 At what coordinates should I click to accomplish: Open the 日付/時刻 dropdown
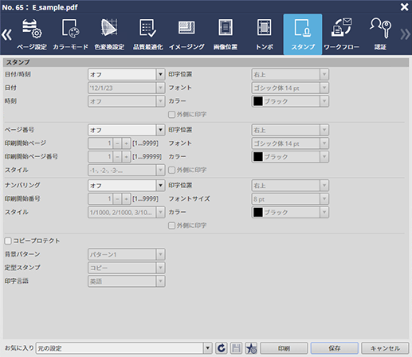(127, 75)
